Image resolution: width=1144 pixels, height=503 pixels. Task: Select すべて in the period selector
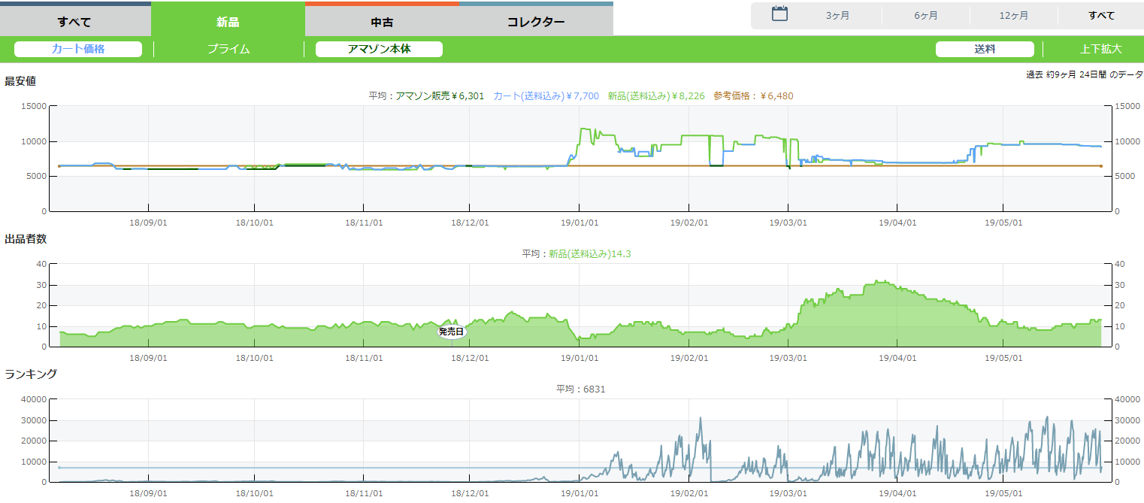click(1101, 16)
